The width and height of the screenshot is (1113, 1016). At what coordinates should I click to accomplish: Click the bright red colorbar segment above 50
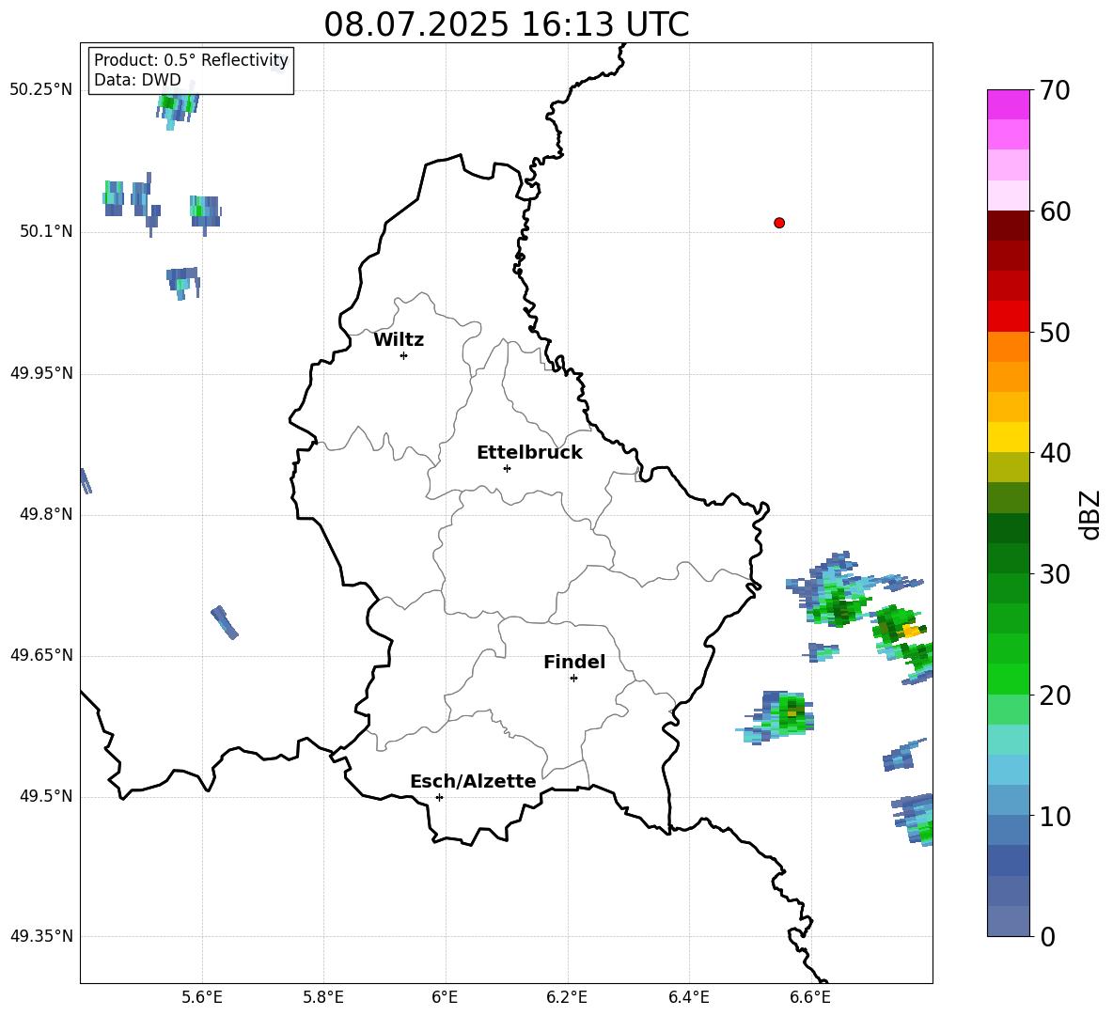click(1008, 317)
